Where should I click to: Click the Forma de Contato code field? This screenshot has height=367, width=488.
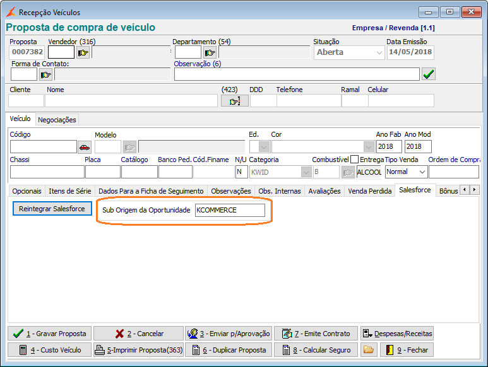24,74
